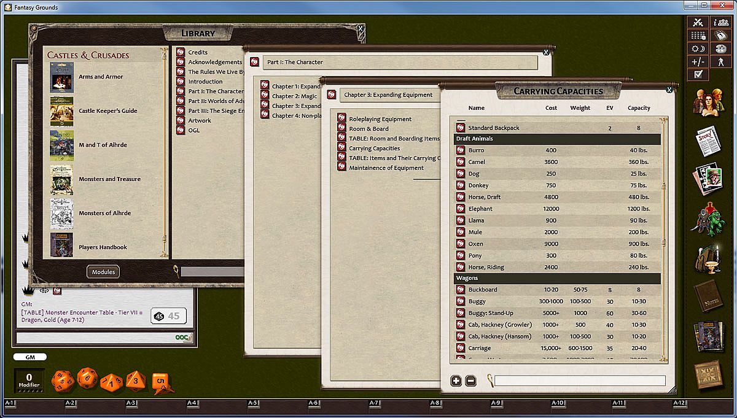Open 'Maintainence of Equipment' entry
The height and width of the screenshot is (418, 737).
tap(386, 168)
